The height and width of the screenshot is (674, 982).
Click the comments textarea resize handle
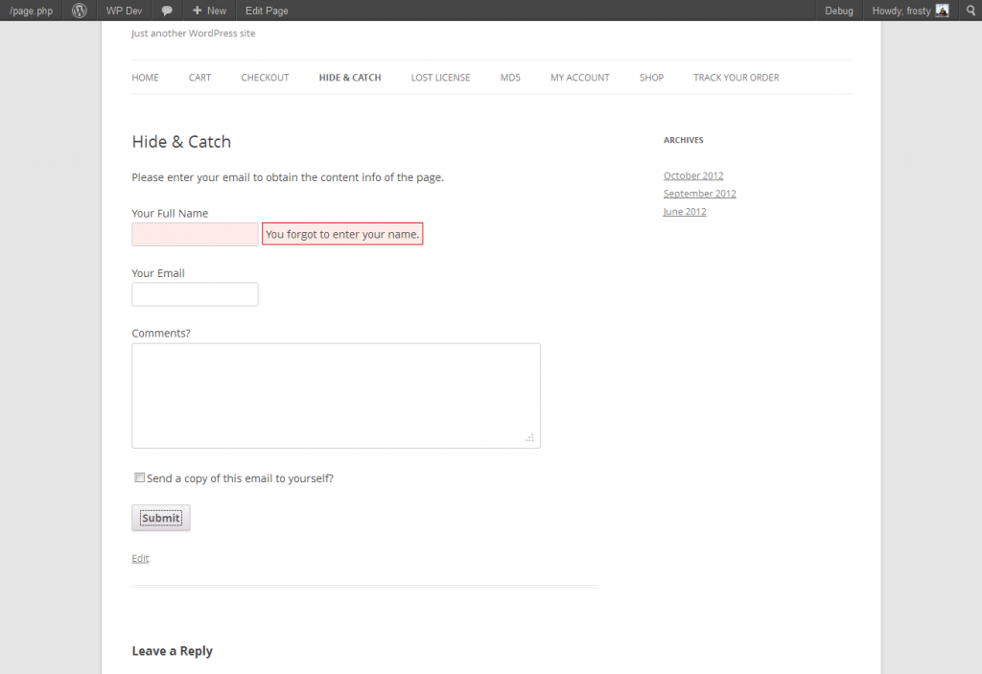(529, 437)
